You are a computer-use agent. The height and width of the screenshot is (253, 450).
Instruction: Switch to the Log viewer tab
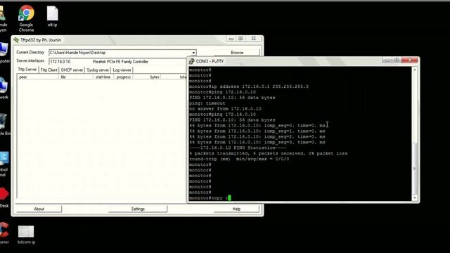[x=122, y=70]
